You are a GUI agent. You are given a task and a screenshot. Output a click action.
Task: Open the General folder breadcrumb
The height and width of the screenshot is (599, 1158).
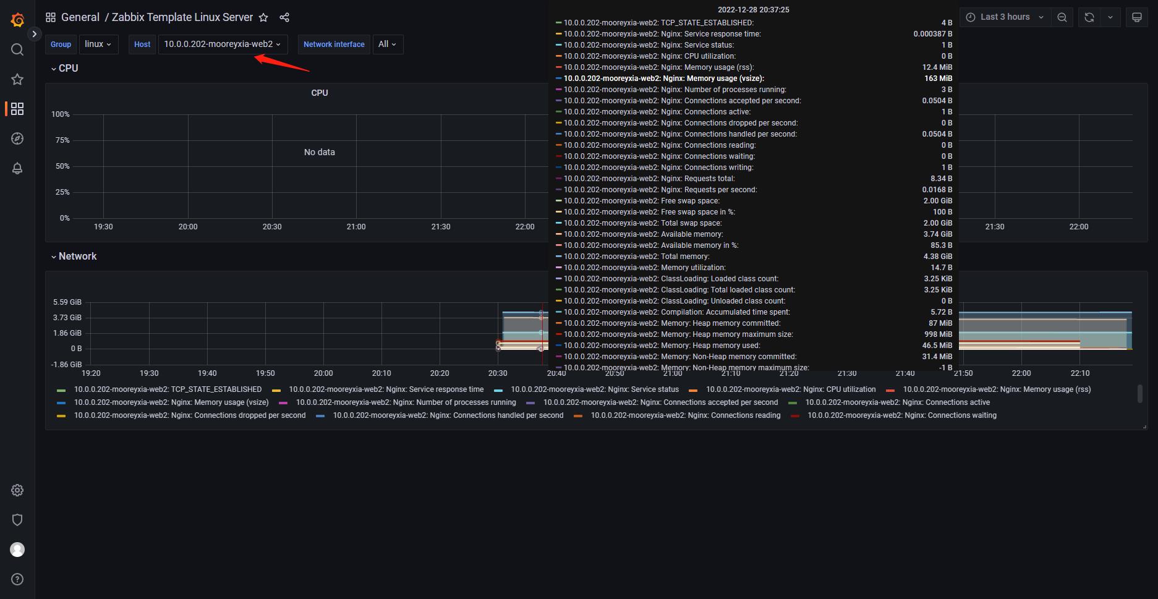click(x=80, y=17)
